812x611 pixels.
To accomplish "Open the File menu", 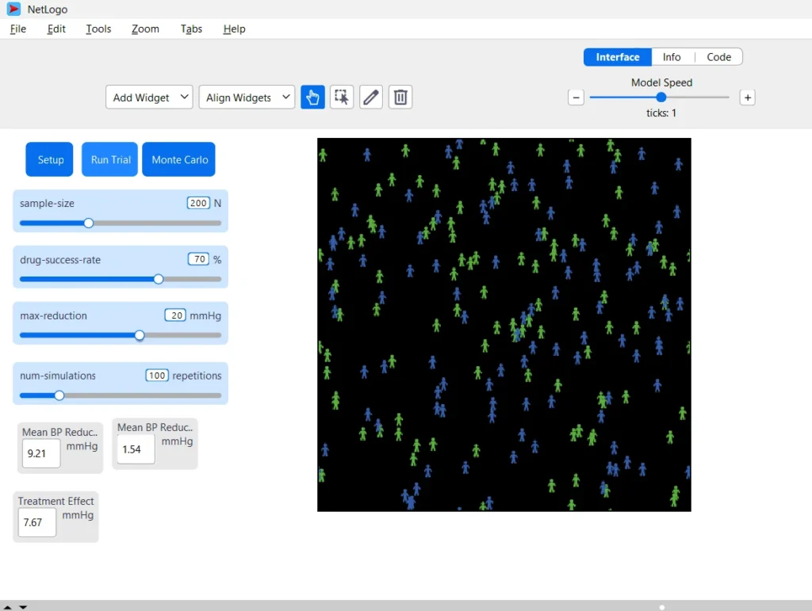I will coord(18,29).
